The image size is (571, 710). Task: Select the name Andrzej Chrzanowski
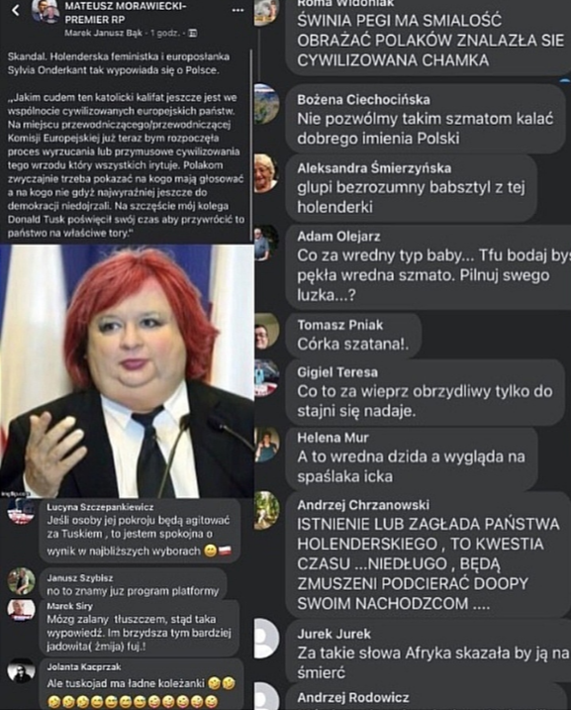363,505
